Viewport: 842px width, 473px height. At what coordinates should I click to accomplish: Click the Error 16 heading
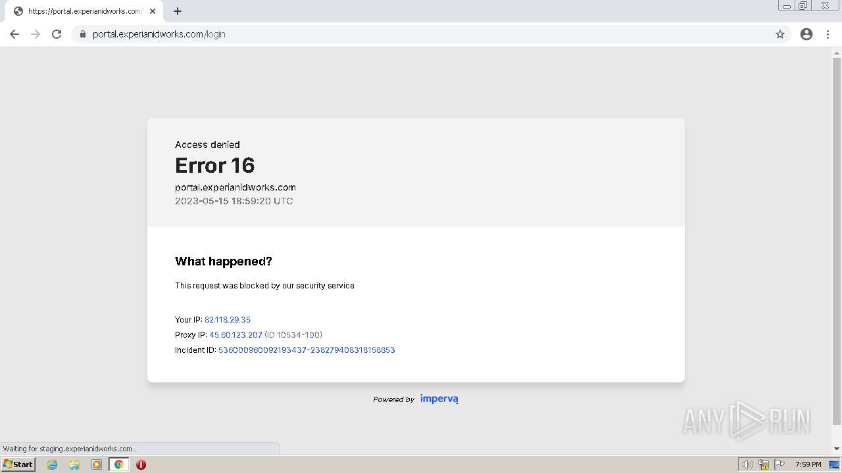[x=214, y=166]
